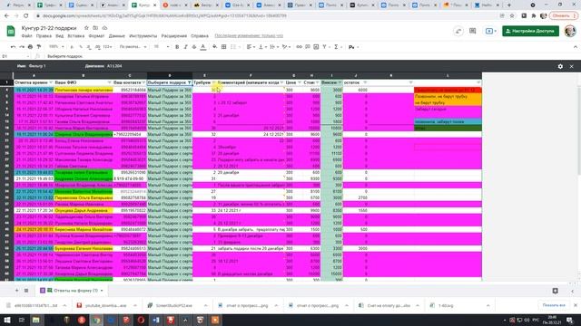581x326 pixels.
Task: Star the Кунгур 21-22 подарки document
Action: point(86,28)
